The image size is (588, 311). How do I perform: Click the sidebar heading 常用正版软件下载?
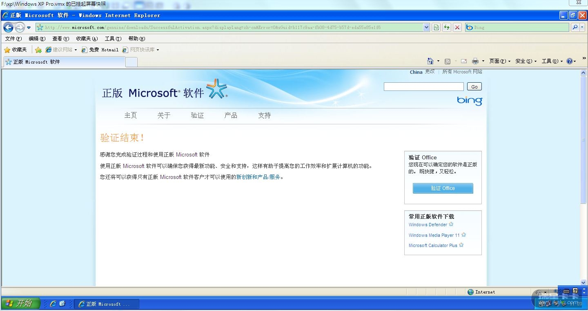coord(431,216)
